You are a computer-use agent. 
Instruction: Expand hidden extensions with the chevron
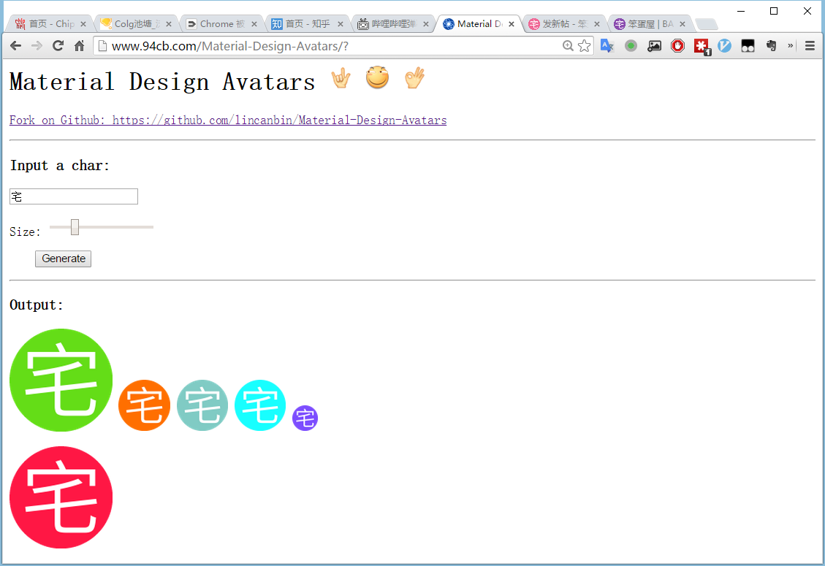click(x=791, y=45)
